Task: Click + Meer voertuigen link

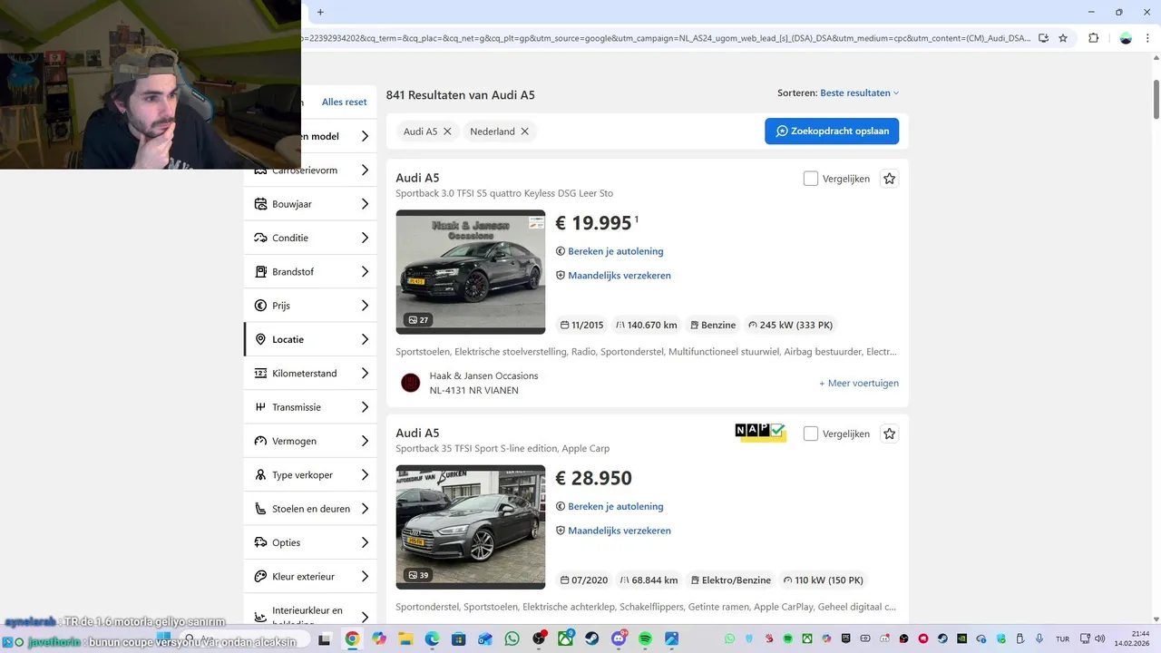Action: (859, 383)
